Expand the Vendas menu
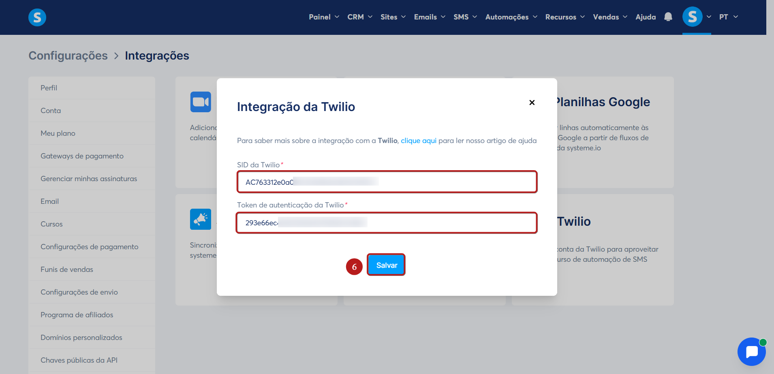Screen dimensions: 774x374 click(x=610, y=17)
